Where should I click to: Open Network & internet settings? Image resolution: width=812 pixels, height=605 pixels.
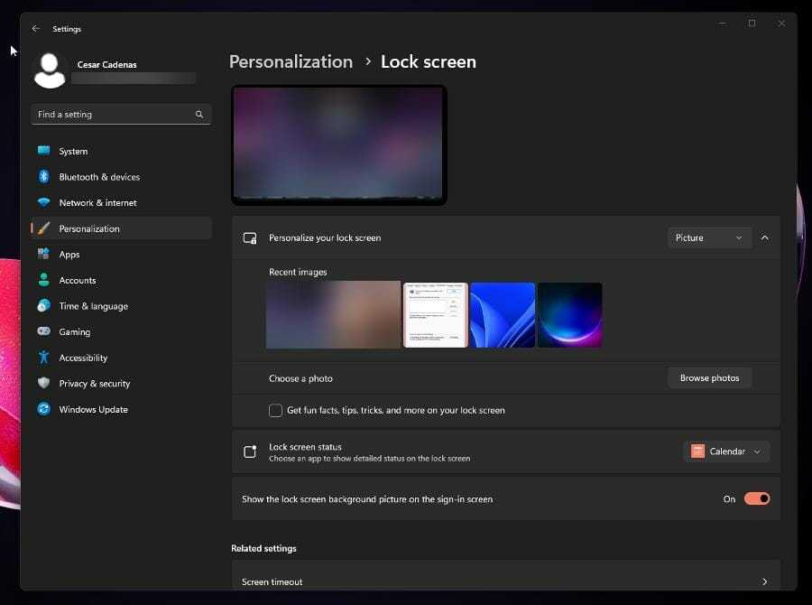pos(121,202)
